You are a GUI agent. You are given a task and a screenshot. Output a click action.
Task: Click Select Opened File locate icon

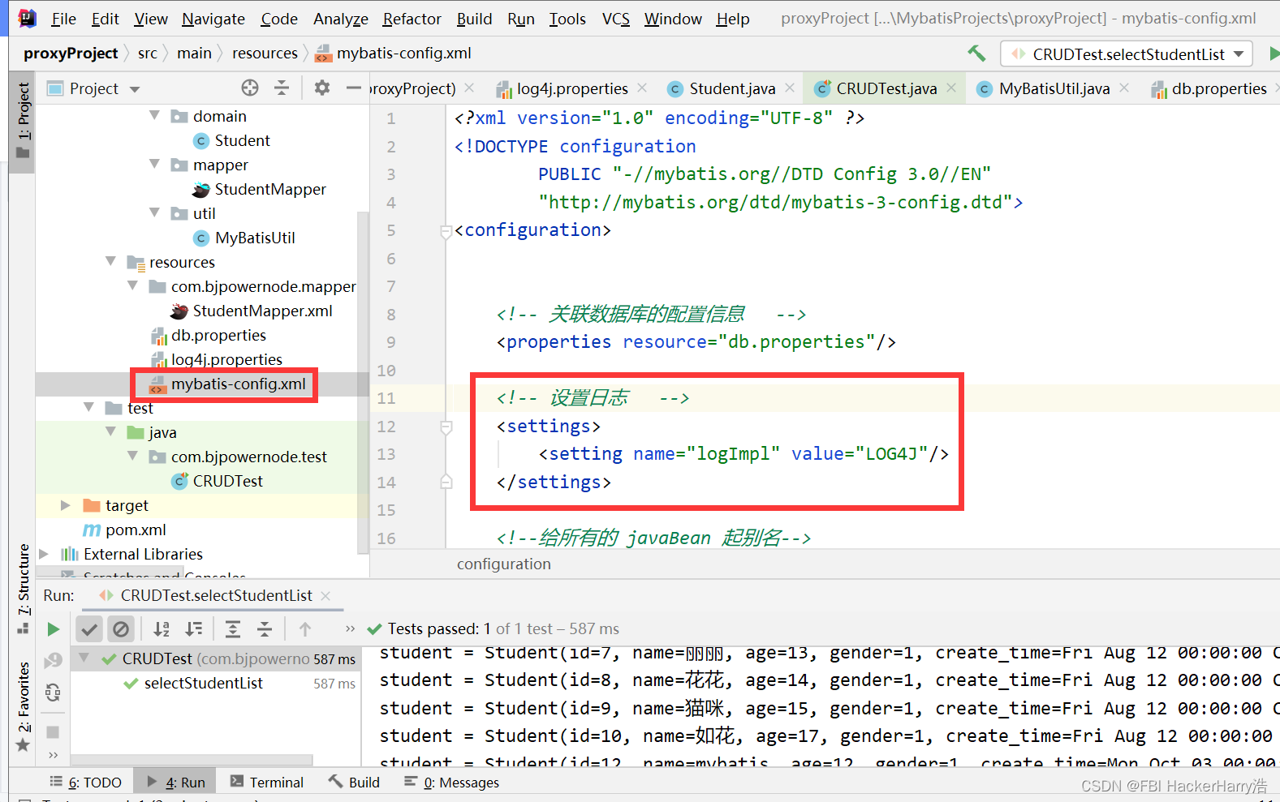(250, 88)
